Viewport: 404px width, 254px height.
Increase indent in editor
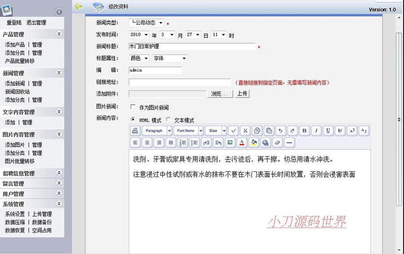coord(206,143)
